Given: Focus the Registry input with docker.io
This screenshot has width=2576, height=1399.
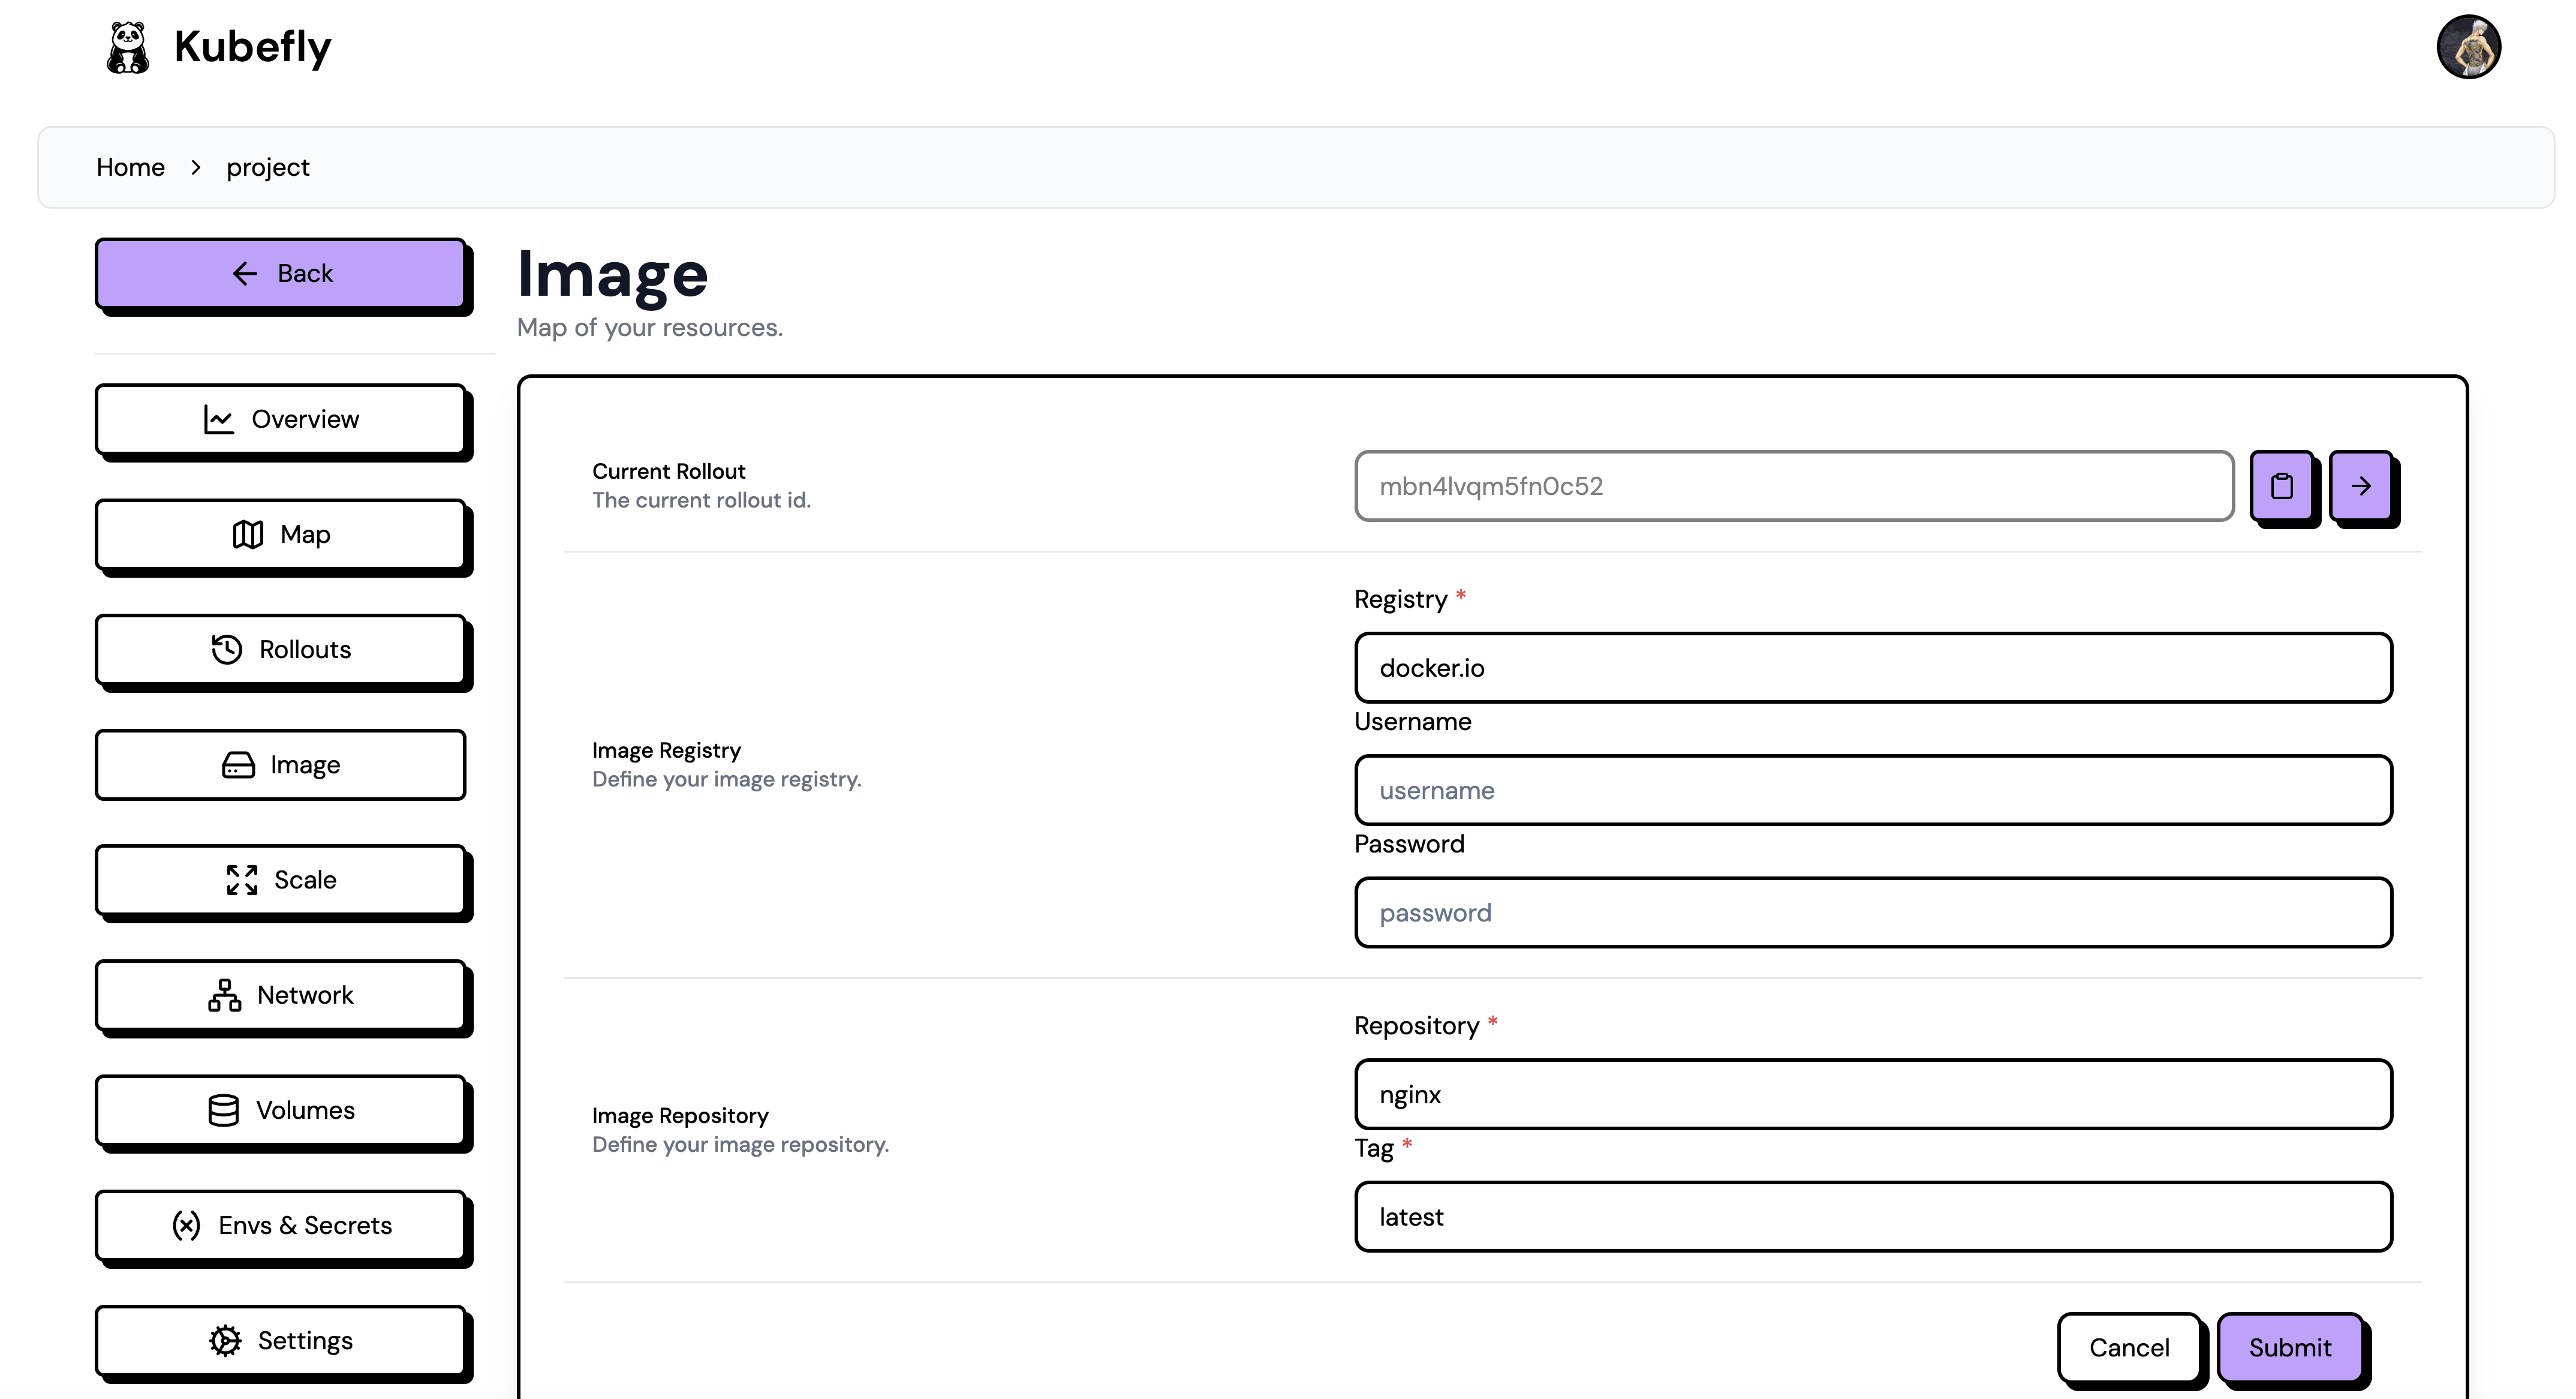Looking at the screenshot, I should [1872, 668].
